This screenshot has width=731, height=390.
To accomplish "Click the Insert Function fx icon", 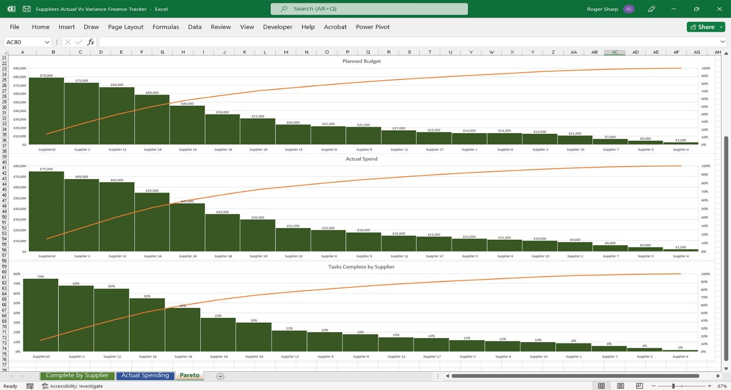I will [x=90, y=42].
